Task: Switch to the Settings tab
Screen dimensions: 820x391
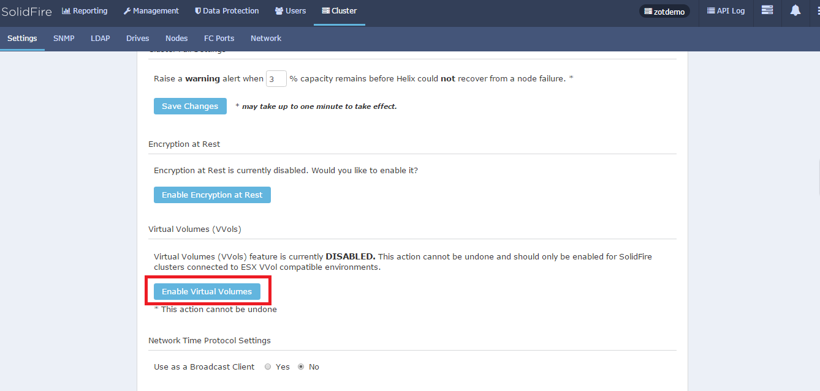Action: pos(22,38)
